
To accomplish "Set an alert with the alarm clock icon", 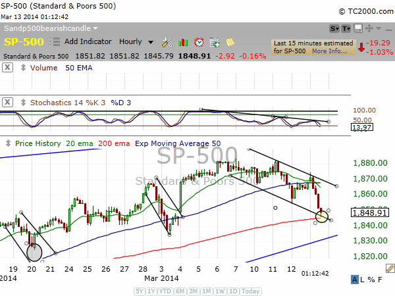I will pos(199,42).
